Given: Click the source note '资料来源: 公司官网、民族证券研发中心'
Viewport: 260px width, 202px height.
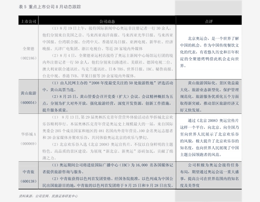Looking at the screenshot, I should pos(48,196).
